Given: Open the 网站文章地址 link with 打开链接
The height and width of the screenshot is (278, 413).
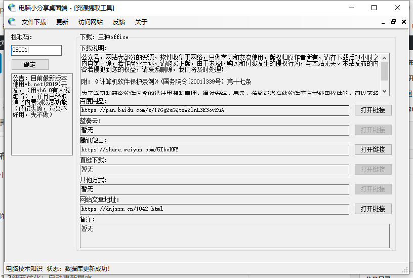Looking at the screenshot, I should (x=373, y=209).
